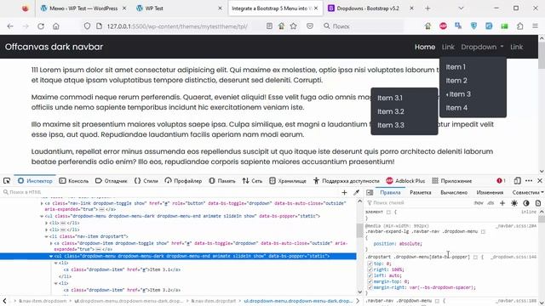Toggle the three-pane inspector layout icon
This screenshot has height=306, width=545.
click(370, 193)
